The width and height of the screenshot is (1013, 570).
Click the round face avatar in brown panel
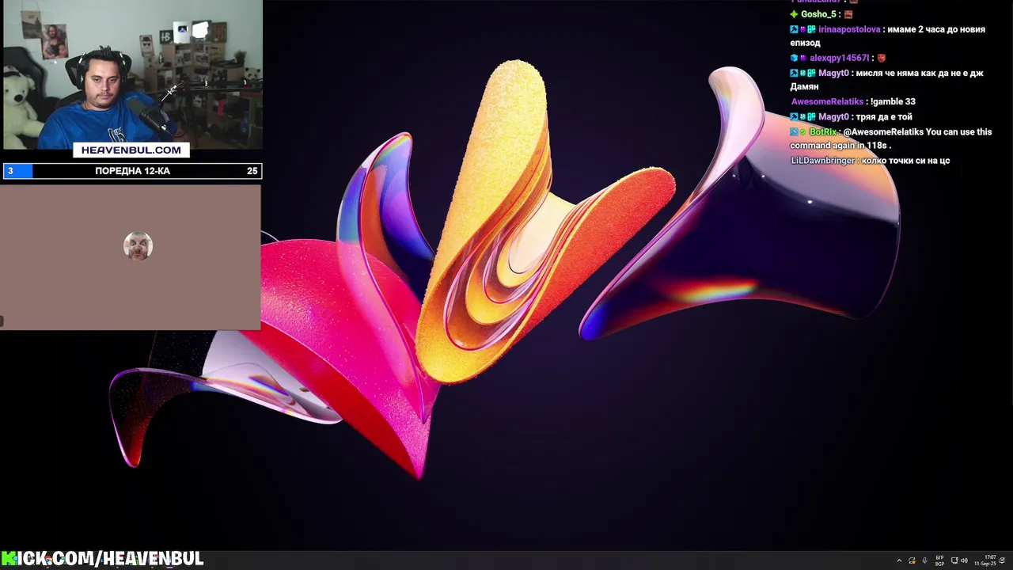pos(138,246)
